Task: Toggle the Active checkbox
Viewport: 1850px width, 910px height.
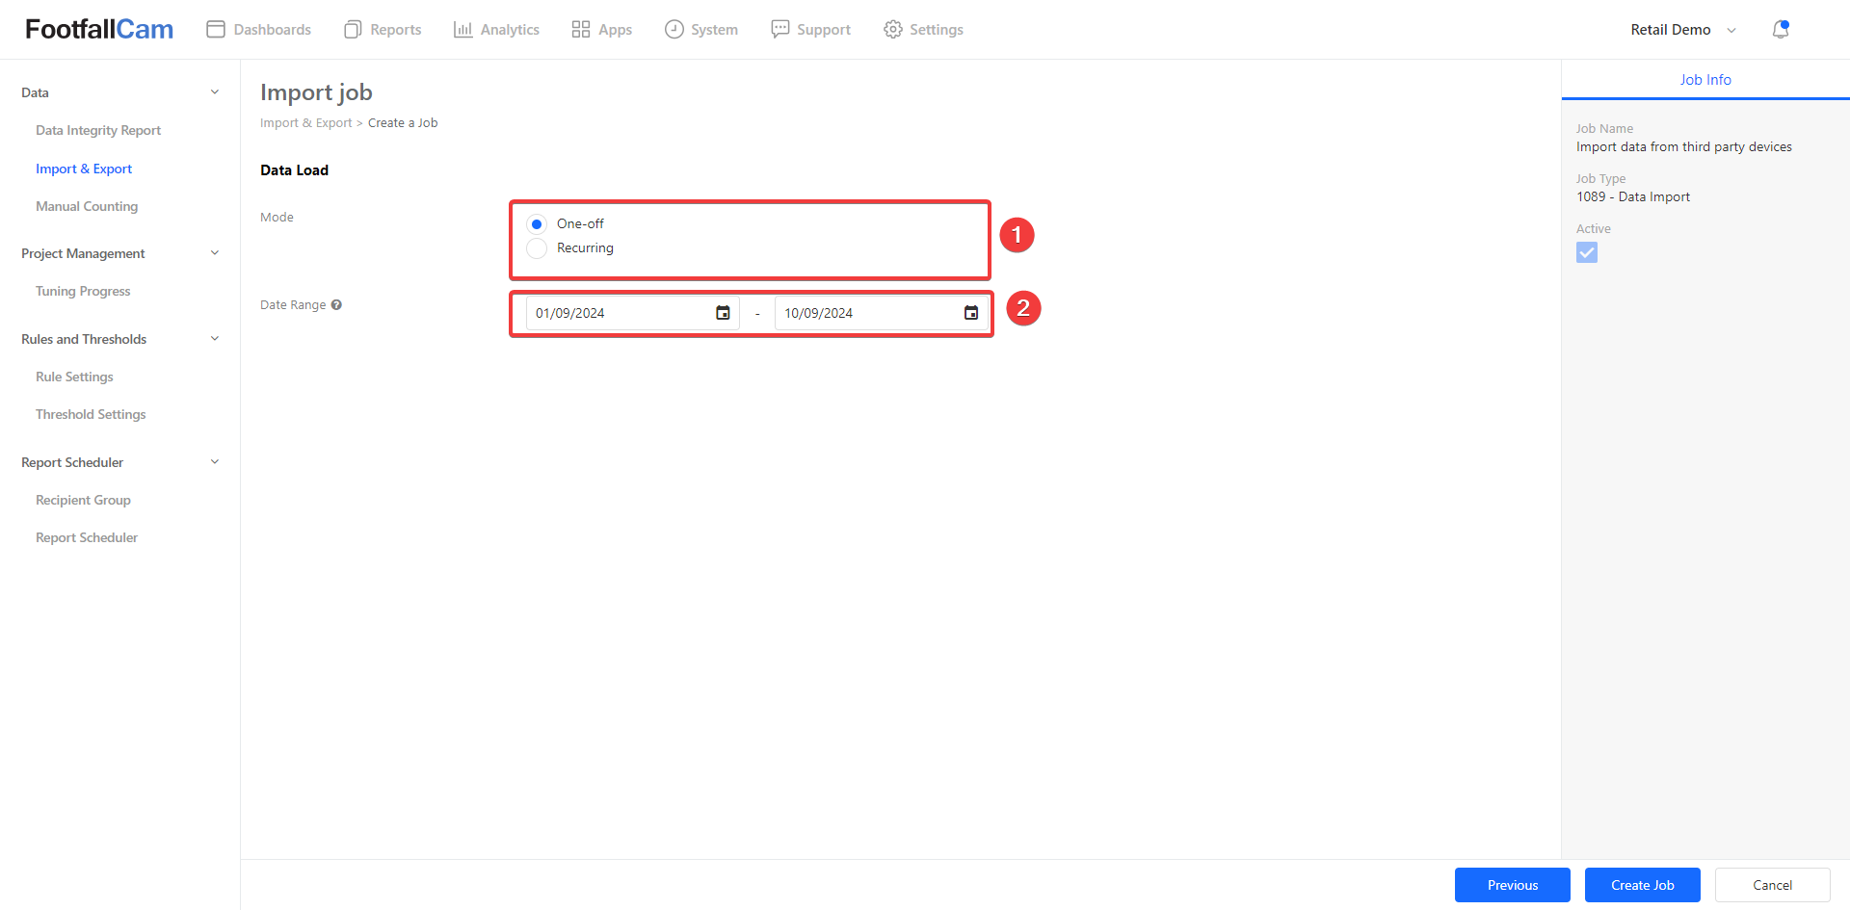Action: tap(1587, 252)
